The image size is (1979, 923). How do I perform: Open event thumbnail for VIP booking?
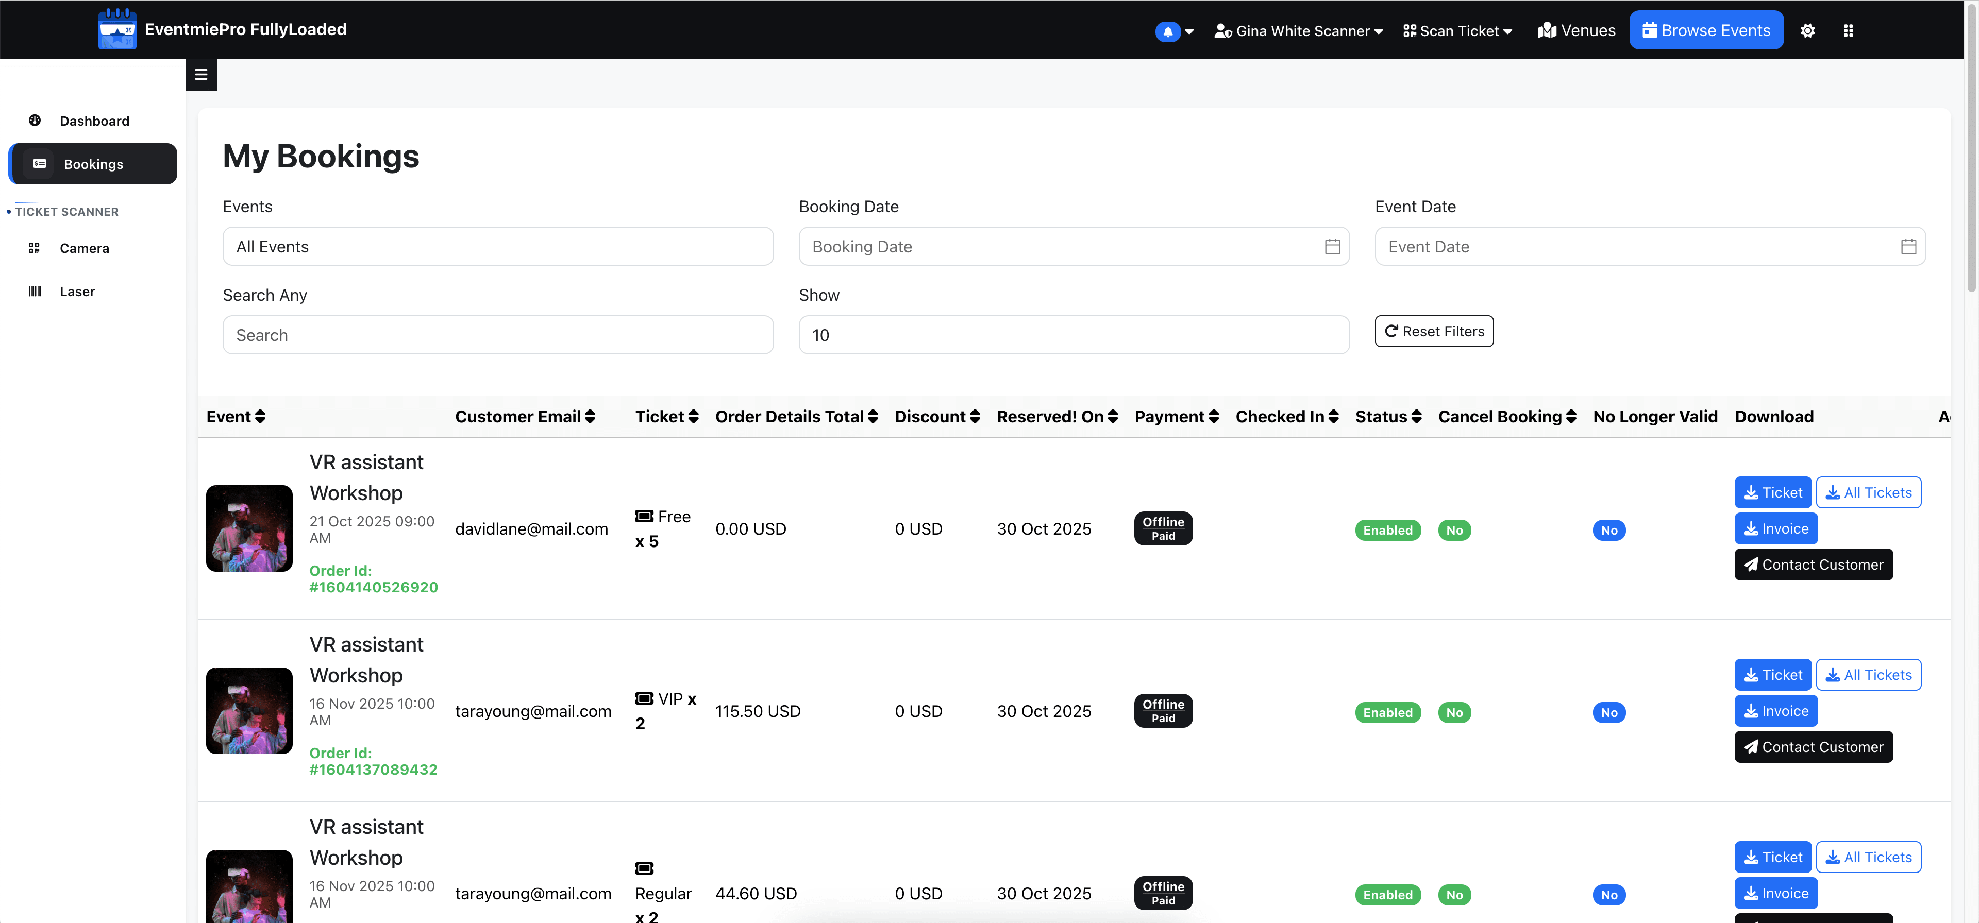[x=249, y=711]
